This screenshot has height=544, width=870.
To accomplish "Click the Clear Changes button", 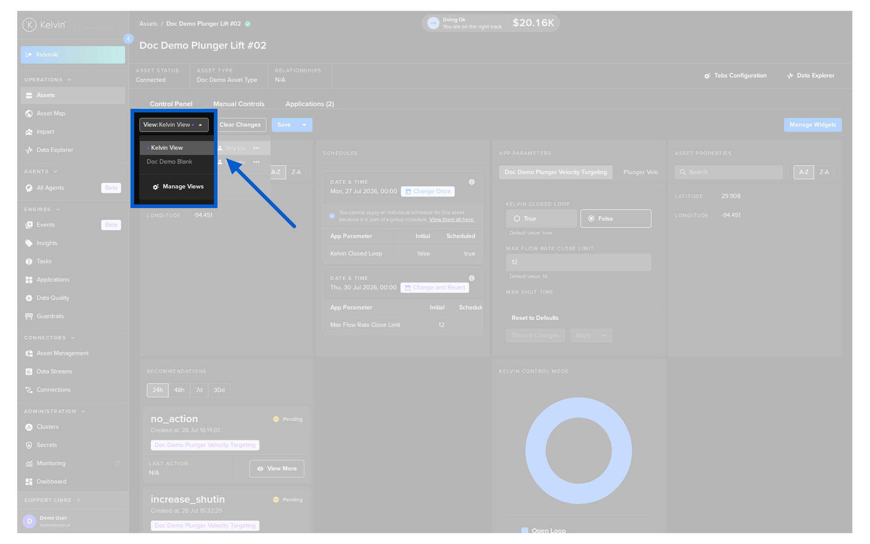I will [240, 125].
